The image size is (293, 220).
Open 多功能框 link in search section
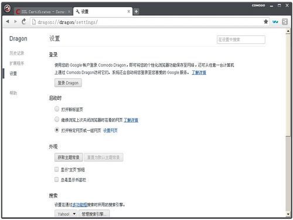click(x=80, y=205)
